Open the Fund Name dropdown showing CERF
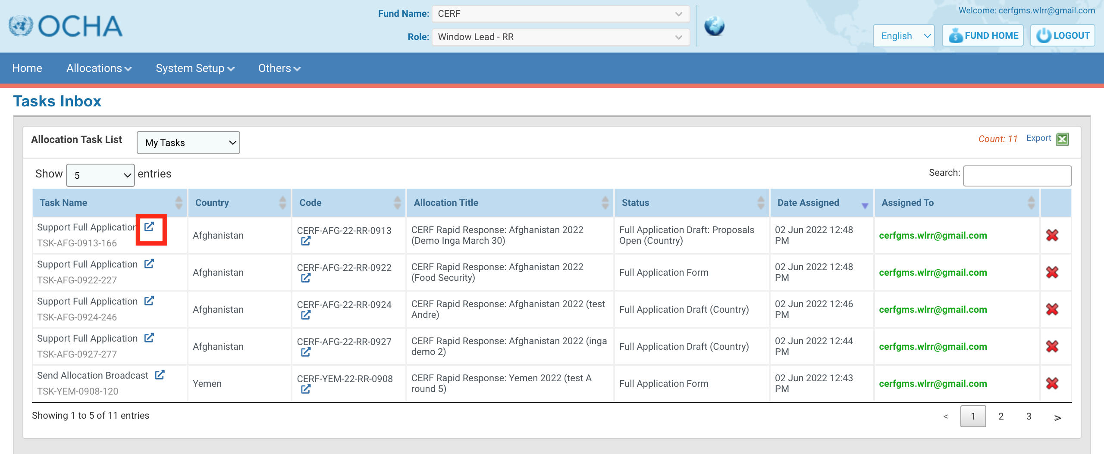 (x=561, y=14)
